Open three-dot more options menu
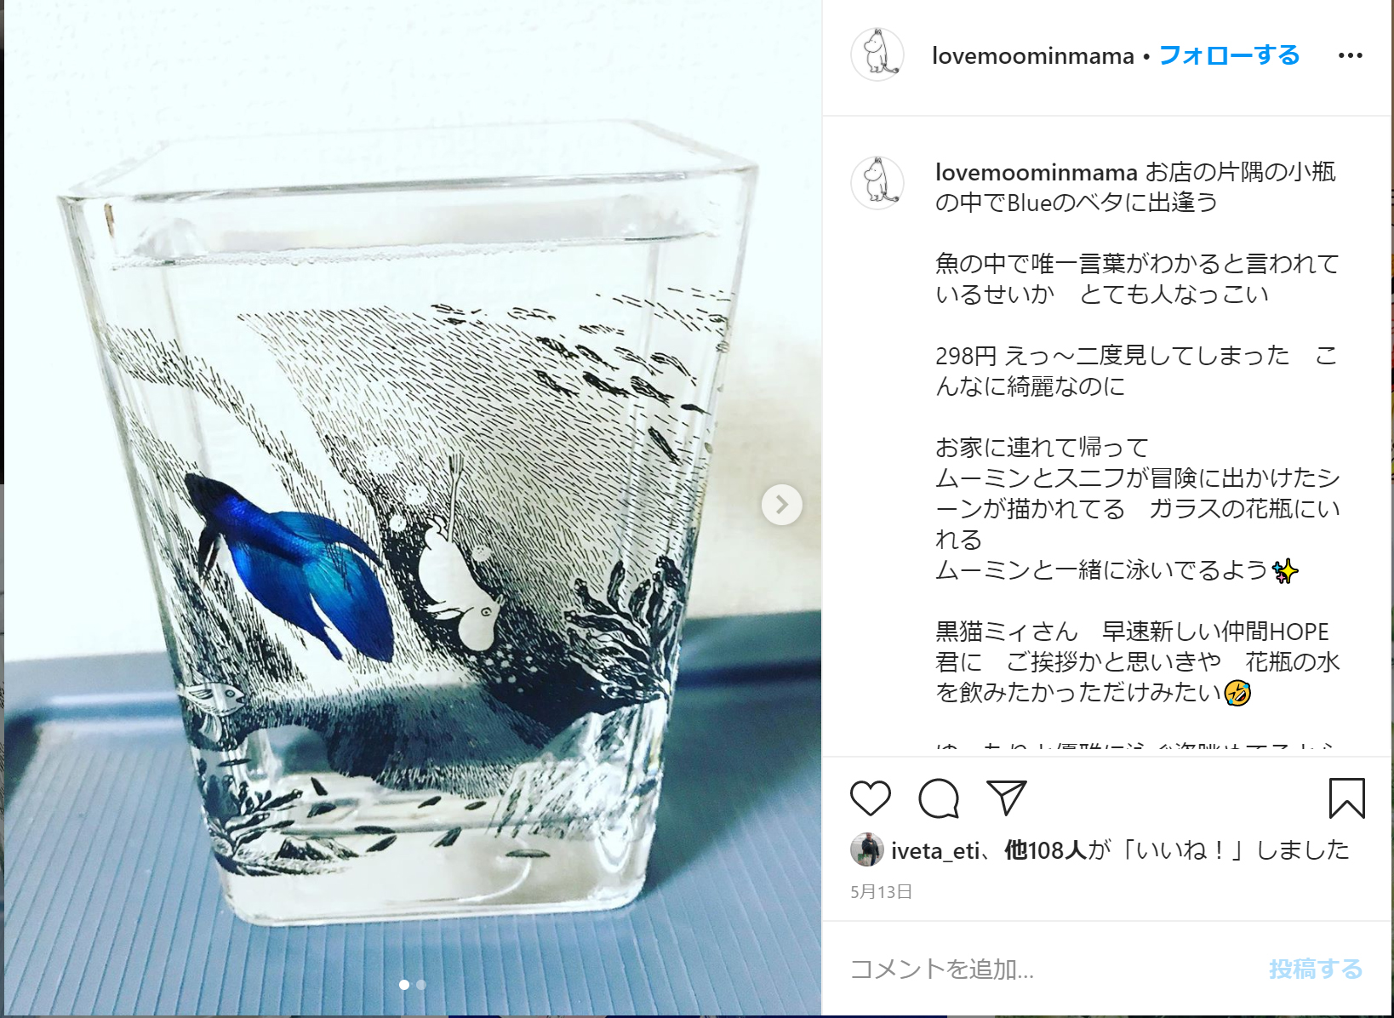The width and height of the screenshot is (1394, 1018). [1350, 55]
